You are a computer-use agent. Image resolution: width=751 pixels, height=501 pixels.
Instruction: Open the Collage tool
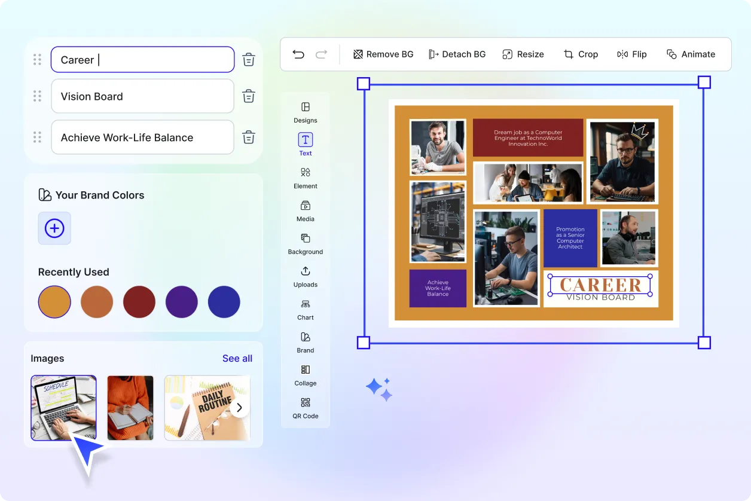pyautogui.click(x=306, y=375)
